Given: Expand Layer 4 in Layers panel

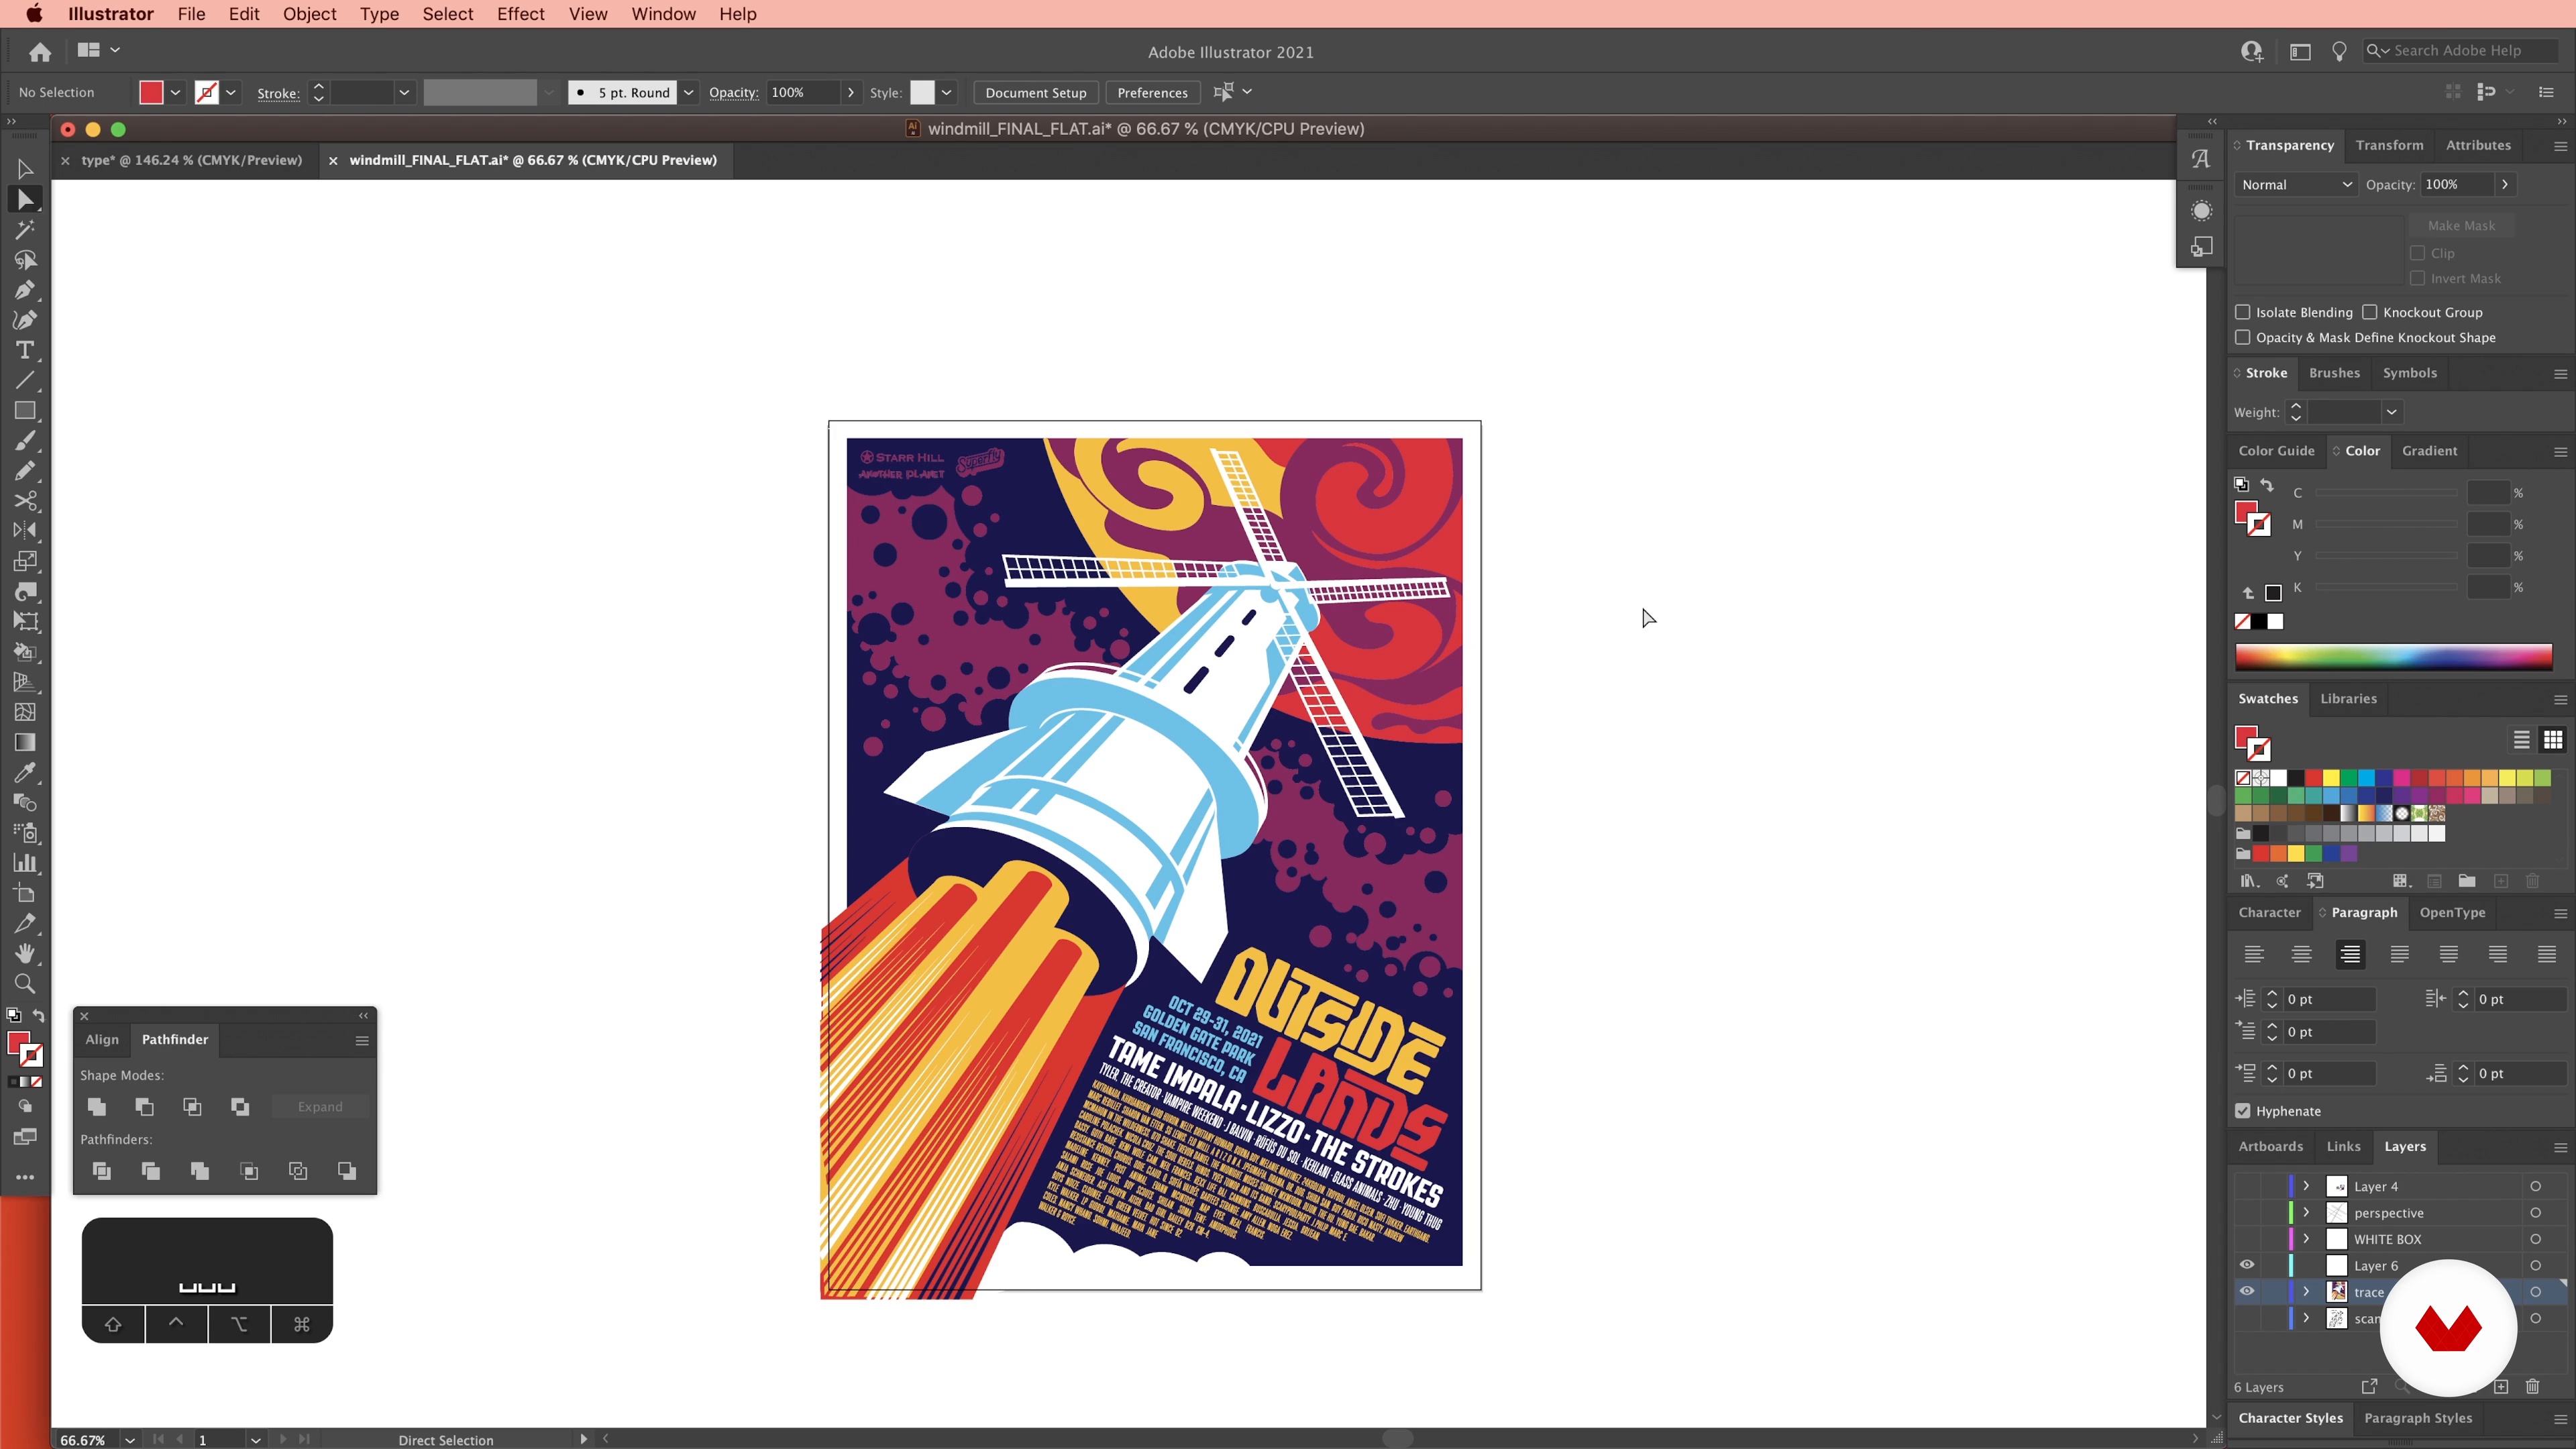Looking at the screenshot, I should pos(2306,1186).
